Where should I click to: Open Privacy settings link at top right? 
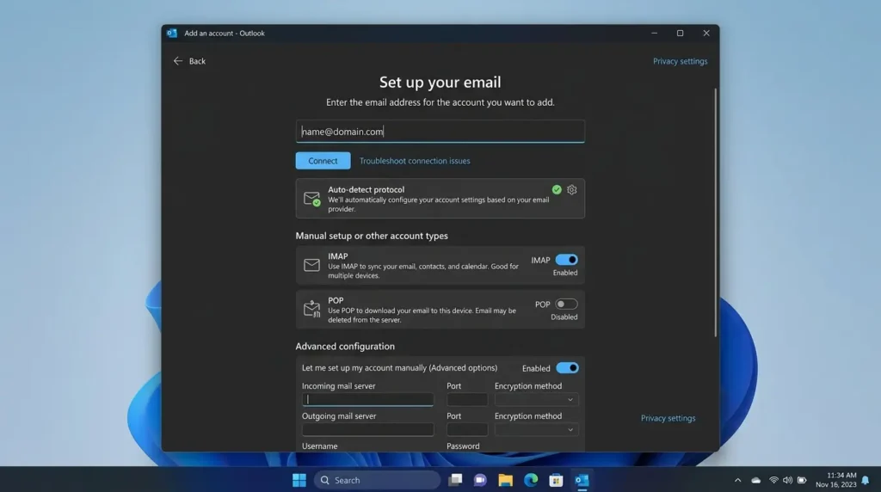[x=680, y=61]
